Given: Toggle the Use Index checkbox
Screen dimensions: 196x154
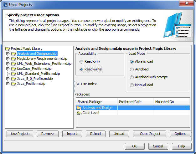Looking at the screenshot, I should point(78,84).
